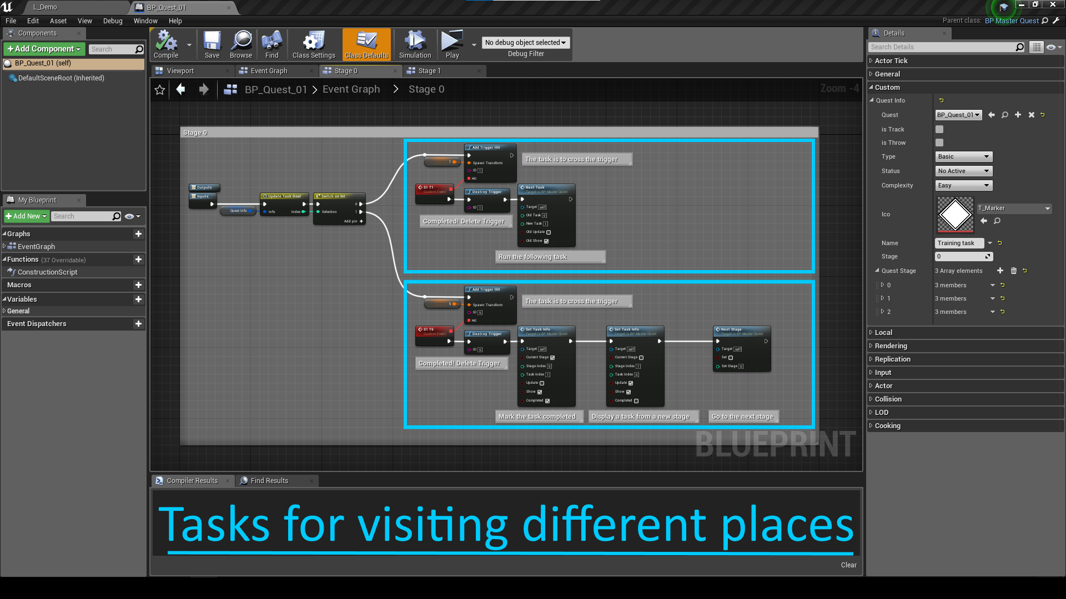Open the Debug menu
Screen dimensions: 1066x599
[x=113, y=21]
